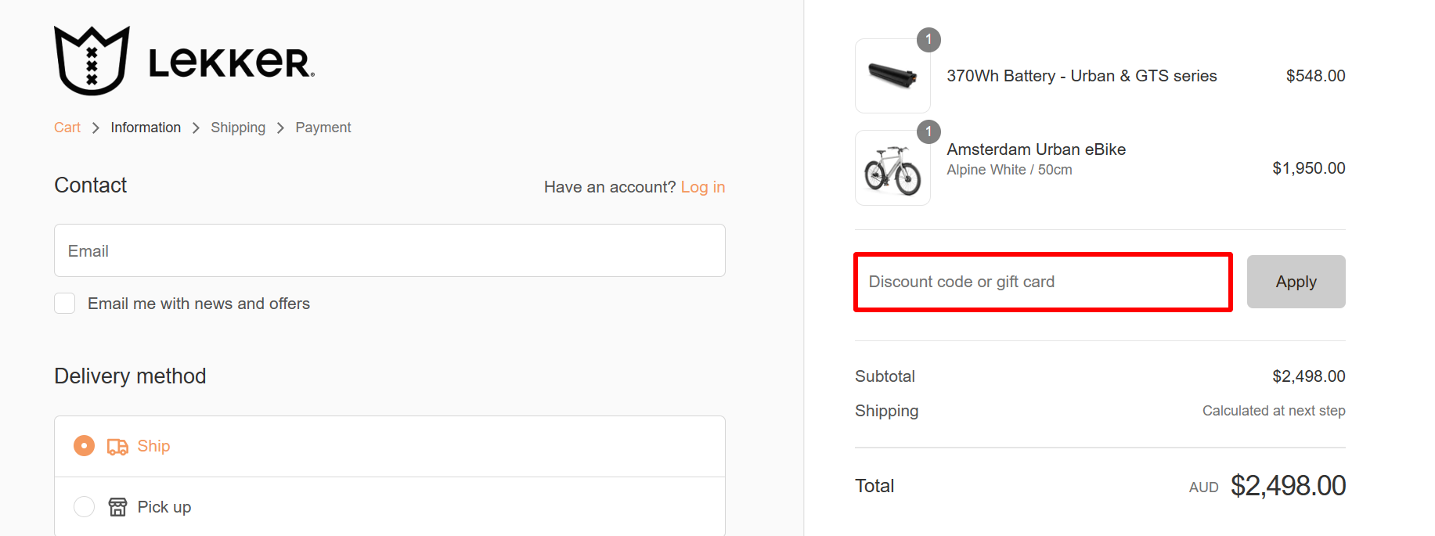Viewport: 1435px width, 536px height.
Task: Enable the Email me with news checkbox
Action: [x=64, y=303]
